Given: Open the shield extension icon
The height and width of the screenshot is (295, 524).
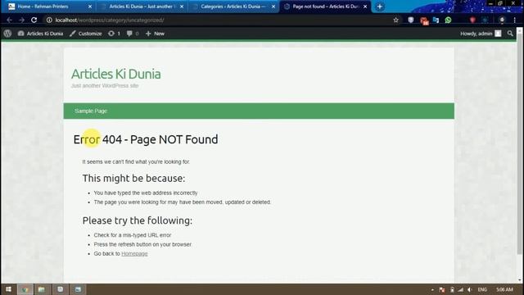Looking at the screenshot, I should tap(411, 20).
